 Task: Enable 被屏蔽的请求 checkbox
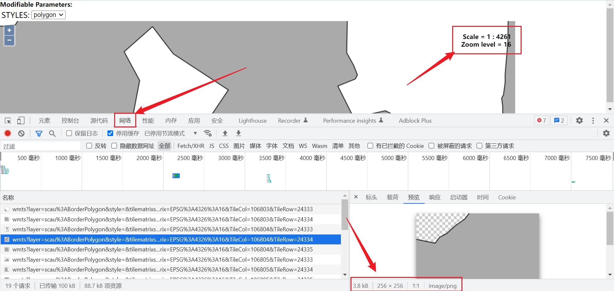431,146
